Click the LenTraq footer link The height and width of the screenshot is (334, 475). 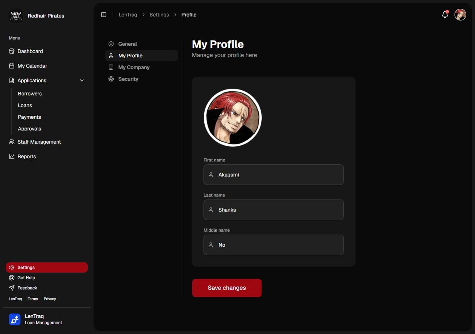coord(15,299)
